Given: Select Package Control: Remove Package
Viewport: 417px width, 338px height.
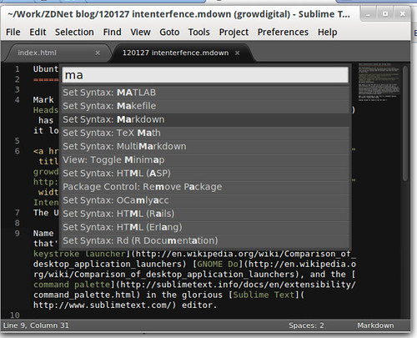Looking at the screenshot, I should click(205, 187).
